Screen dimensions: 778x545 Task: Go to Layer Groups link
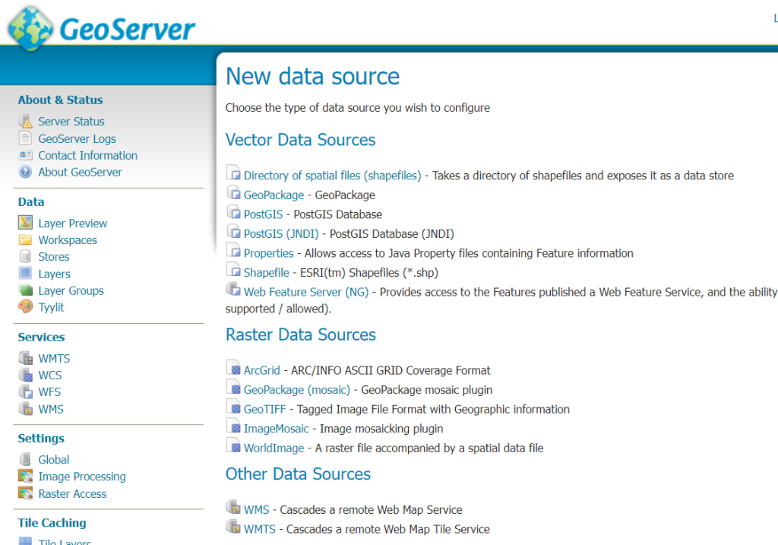click(x=71, y=291)
